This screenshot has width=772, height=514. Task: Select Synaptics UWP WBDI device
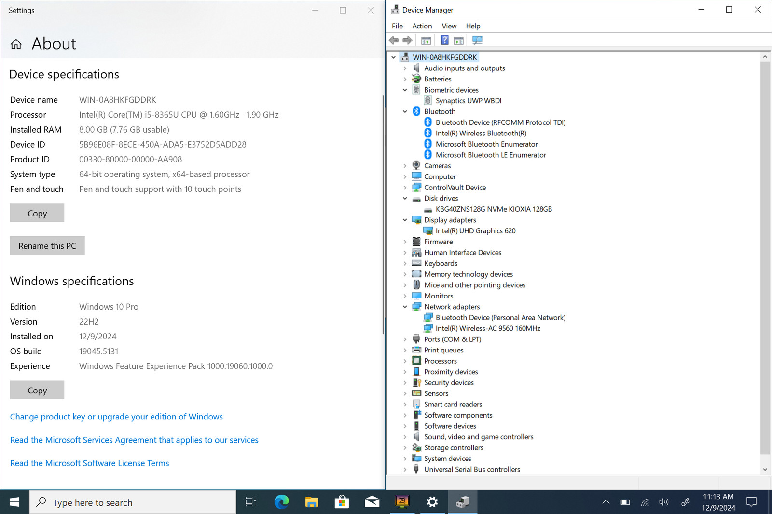pyautogui.click(x=469, y=101)
